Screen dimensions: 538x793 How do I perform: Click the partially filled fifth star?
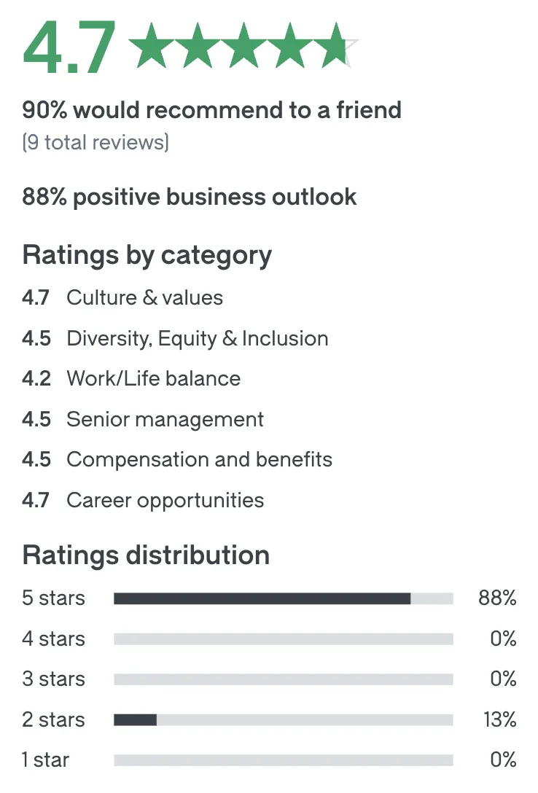coord(337,45)
